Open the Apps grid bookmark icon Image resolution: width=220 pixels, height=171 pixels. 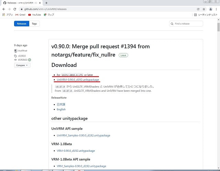(x=4, y=14)
